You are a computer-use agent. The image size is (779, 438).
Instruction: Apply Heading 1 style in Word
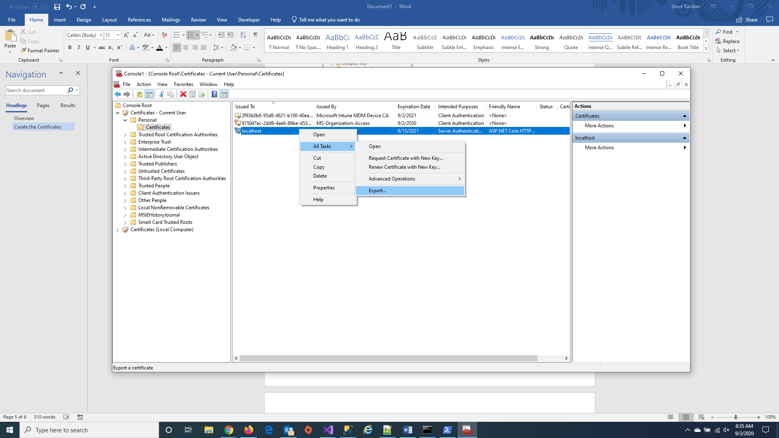(337, 42)
